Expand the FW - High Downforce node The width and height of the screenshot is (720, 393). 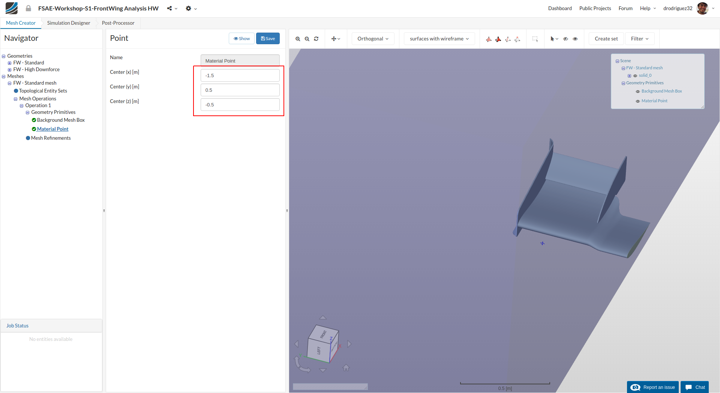pos(10,70)
